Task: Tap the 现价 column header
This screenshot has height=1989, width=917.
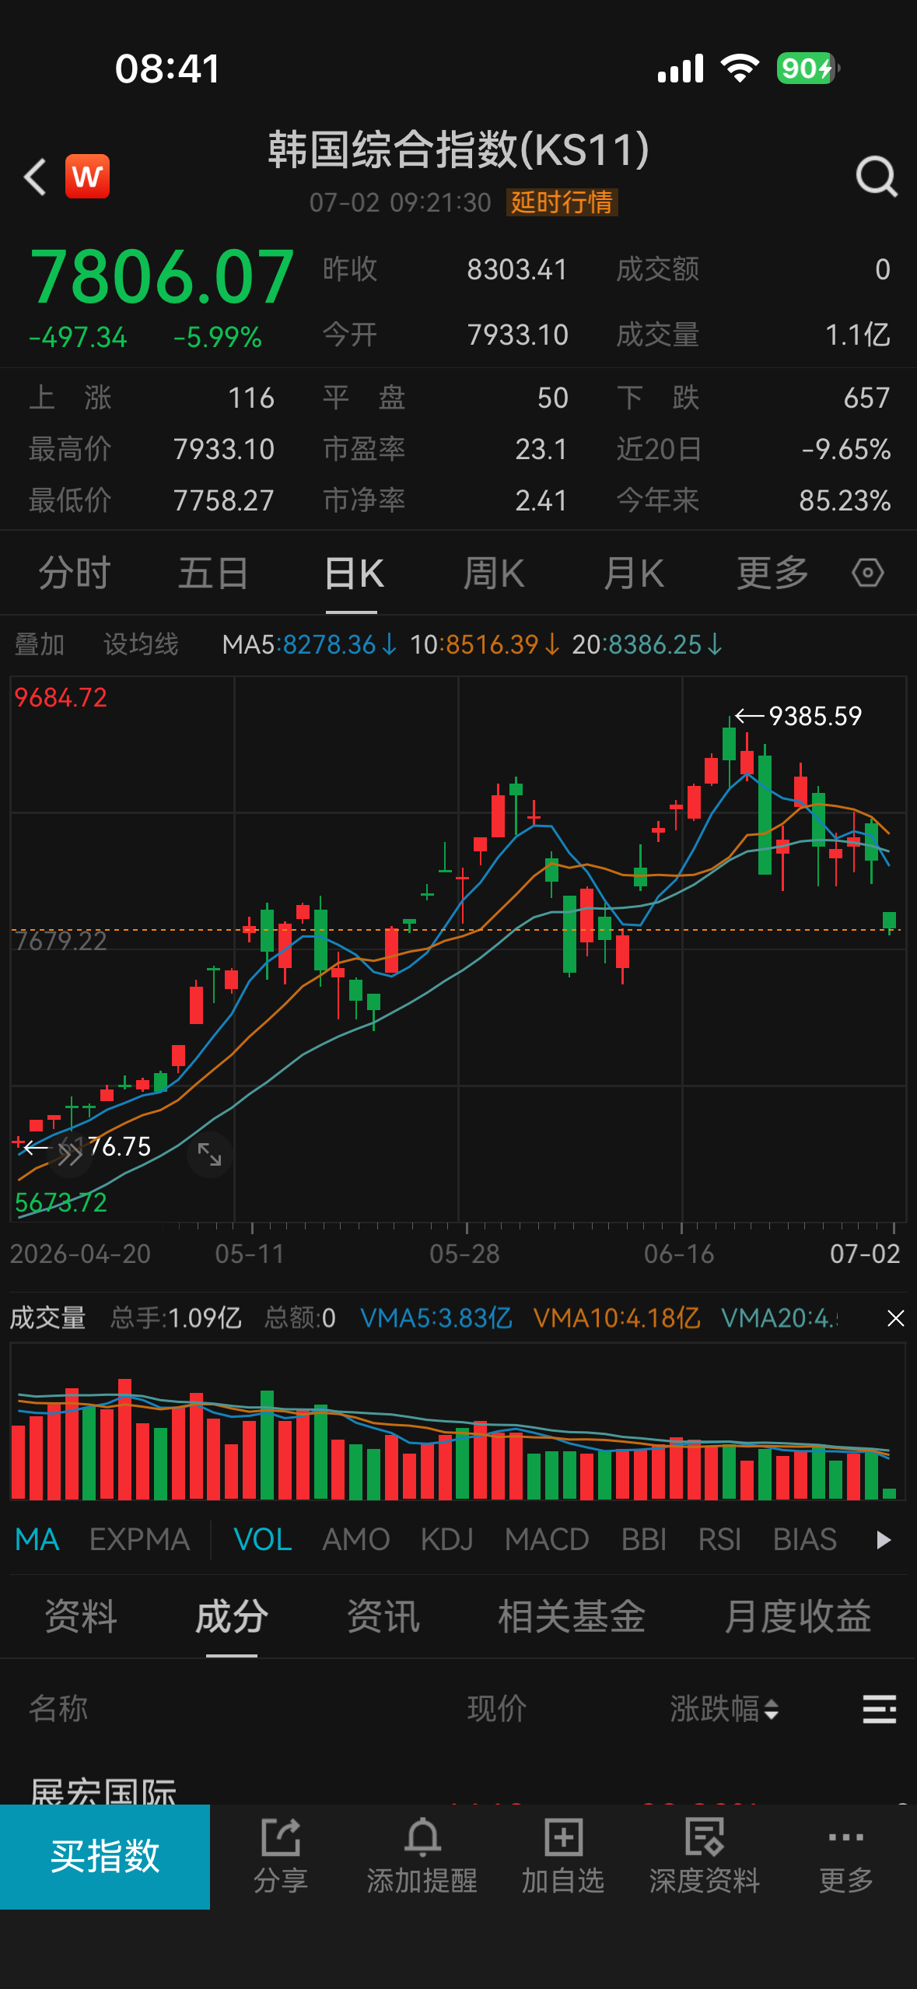Action: click(497, 1709)
